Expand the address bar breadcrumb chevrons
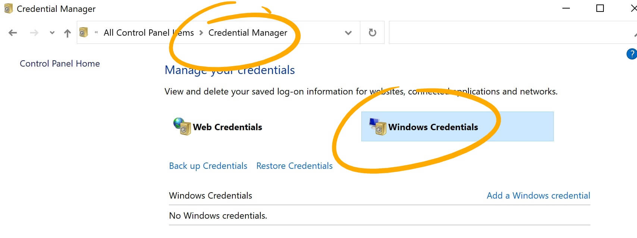Image resolution: width=637 pixels, height=238 pixels. pos(96,32)
